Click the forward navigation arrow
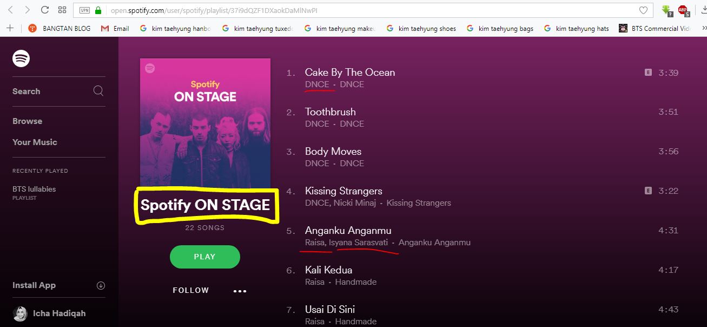This screenshot has width=707, height=327. click(x=27, y=9)
